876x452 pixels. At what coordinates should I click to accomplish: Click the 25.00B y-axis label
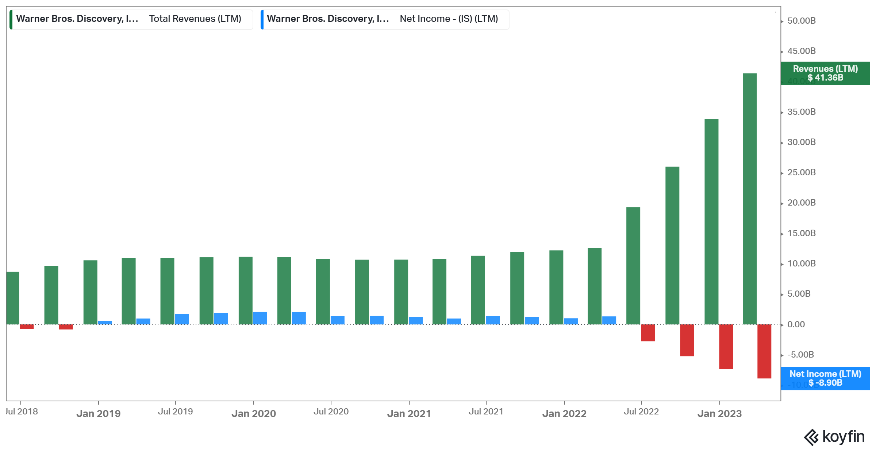801,172
